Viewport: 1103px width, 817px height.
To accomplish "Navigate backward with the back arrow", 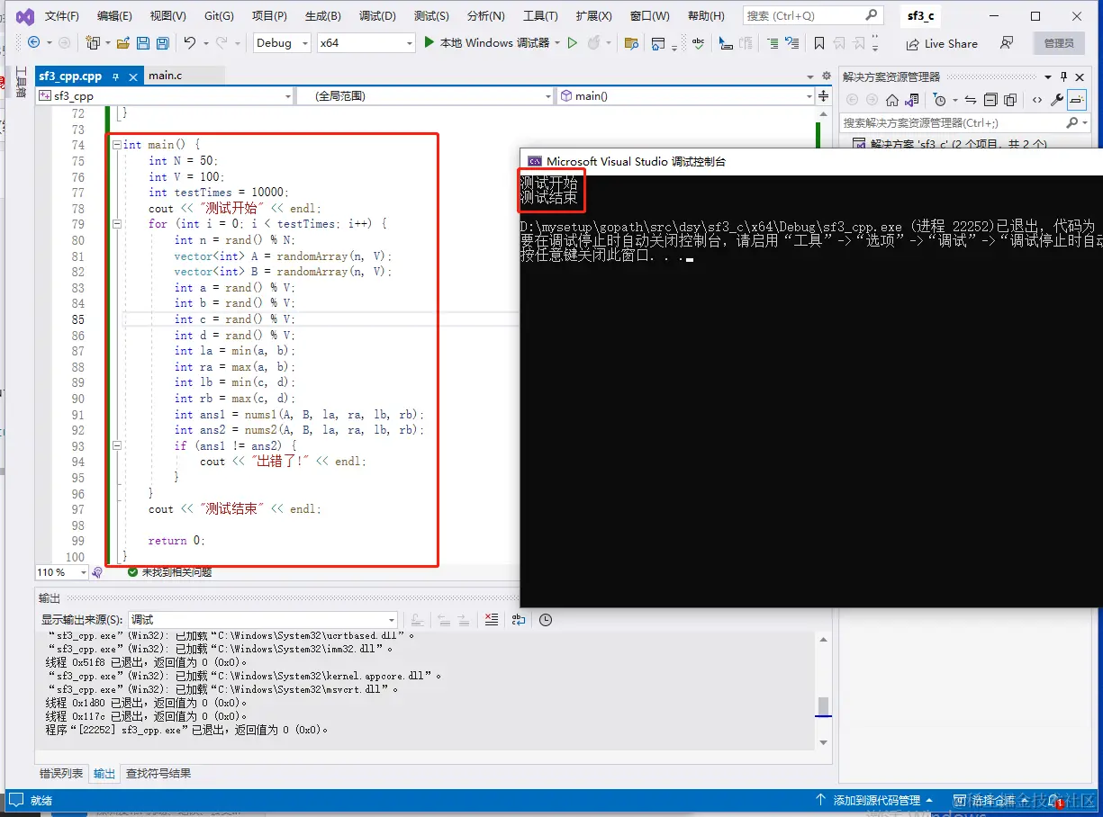I will coord(33,43).
